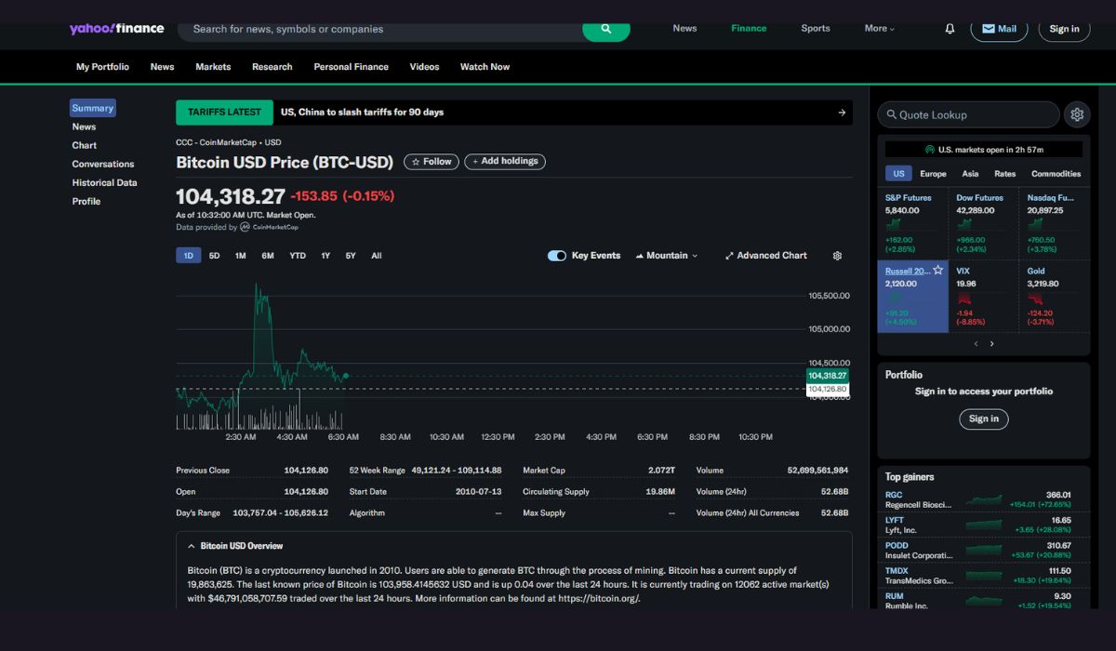The height and width of the screenshot is (651, 1116).
Task: Open Mail from the header
Action: (x=999, y=29)
